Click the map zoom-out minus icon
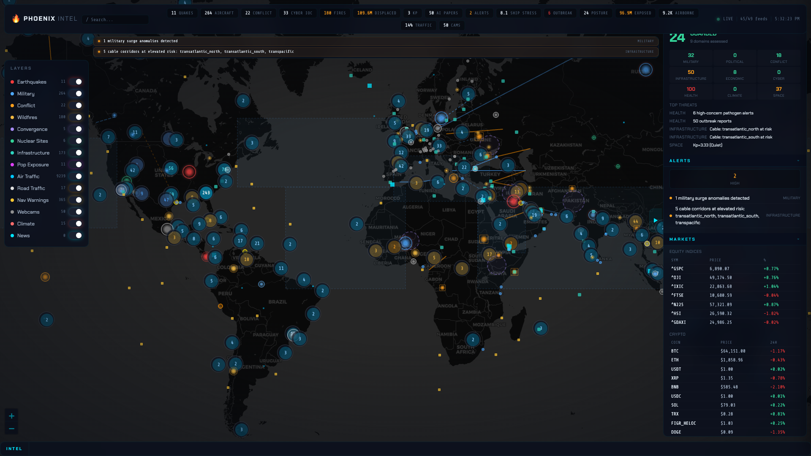Viewport: 811px width, 456px height. 11,428
